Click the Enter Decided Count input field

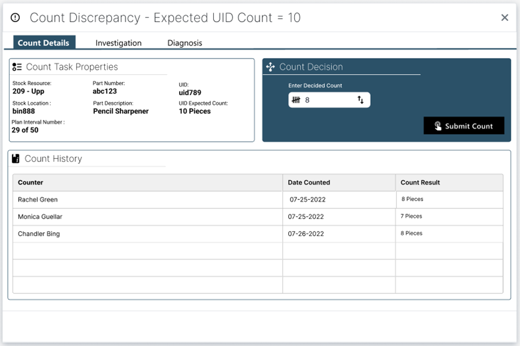point(329,100)
